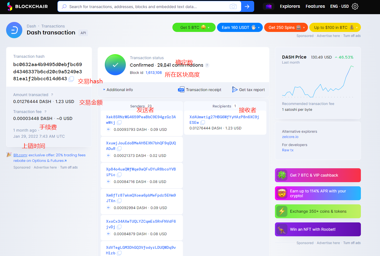Image resolution: width=380 pixels, height=256 pixels.
Task: Copy recipient address XdAUmwtig27 with copy icon
Action: (203, 122)
